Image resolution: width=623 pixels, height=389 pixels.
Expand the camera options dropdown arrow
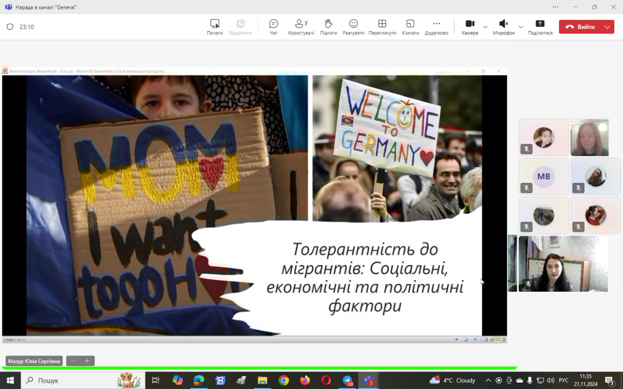(x=485, y=27)
